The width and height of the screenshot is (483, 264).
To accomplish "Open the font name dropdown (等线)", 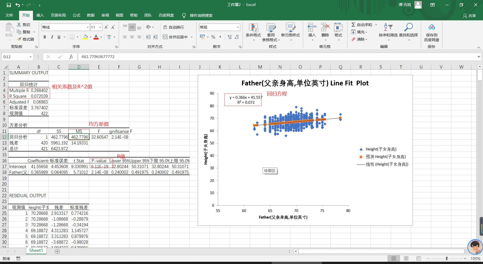I will pyautogui.click(x=88, y=27).
